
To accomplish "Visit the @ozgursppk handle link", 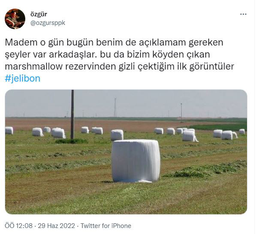I will (48, 23).
